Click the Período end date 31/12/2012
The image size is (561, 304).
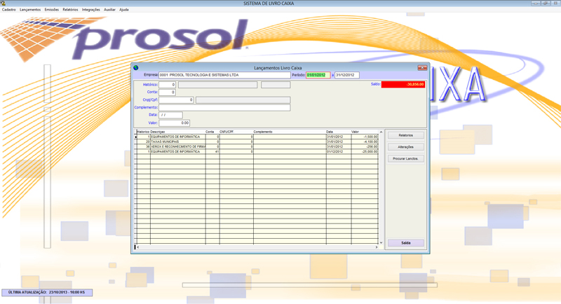tap(346, 75)
